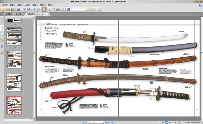Click the zoom slider handle
This screenshot has height=124, width=203.
pos(190,122)
